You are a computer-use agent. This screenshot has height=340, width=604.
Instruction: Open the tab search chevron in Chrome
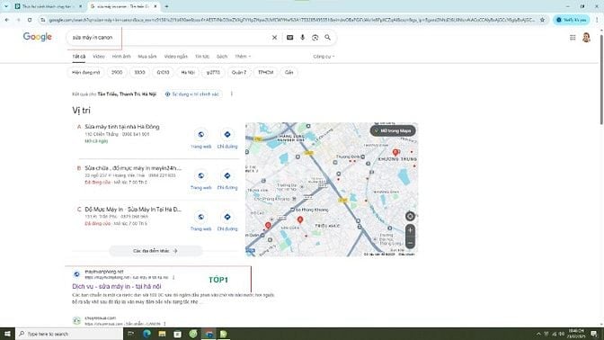tap(6, 6)
